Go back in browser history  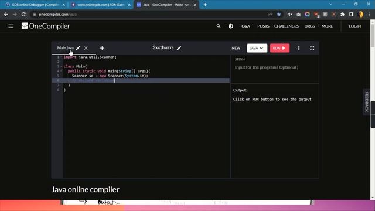(6, 14)
